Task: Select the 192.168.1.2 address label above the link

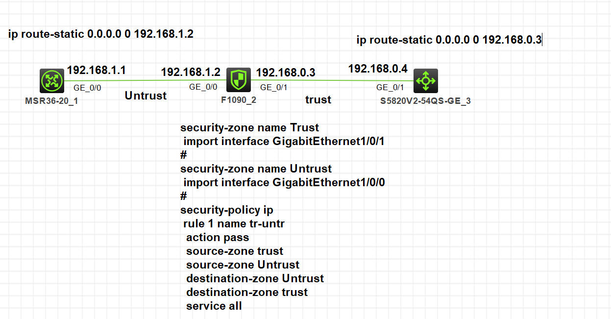Action: (x=191, y=72)
